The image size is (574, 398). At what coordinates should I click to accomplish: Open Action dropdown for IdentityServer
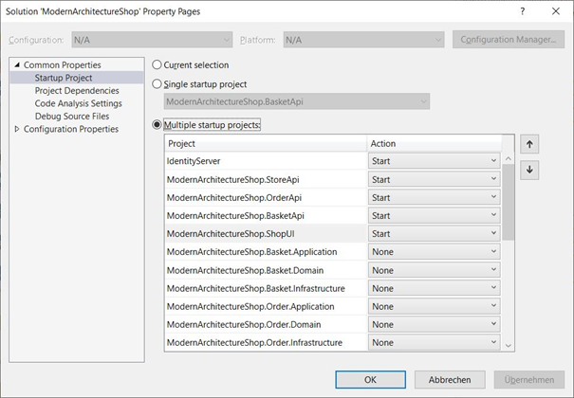[x=434, y=161]
